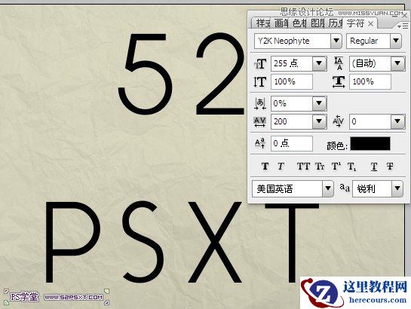The height and width of the screenshot is (309, 411).
Task: Open the font family dropdown arrow
Action: pyautogui.click(x=336, y=41)
